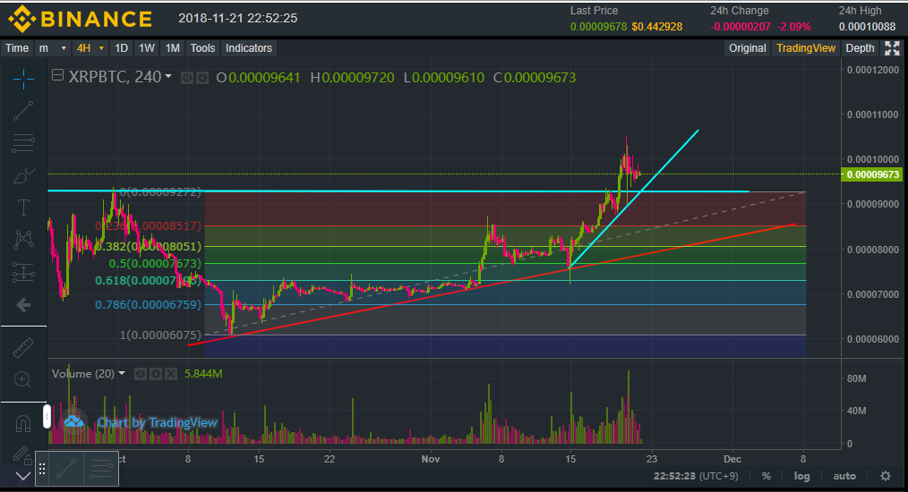Select the brush drawing tool

pyautogui.click(x=23, y=175)
